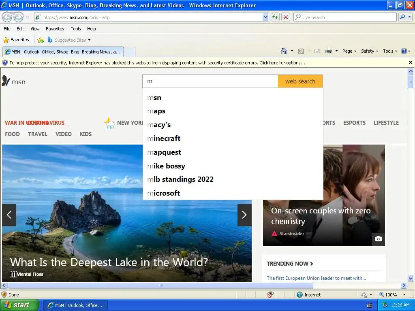
Task: Show the next carousel slide
Action: [x=244, y=215]
